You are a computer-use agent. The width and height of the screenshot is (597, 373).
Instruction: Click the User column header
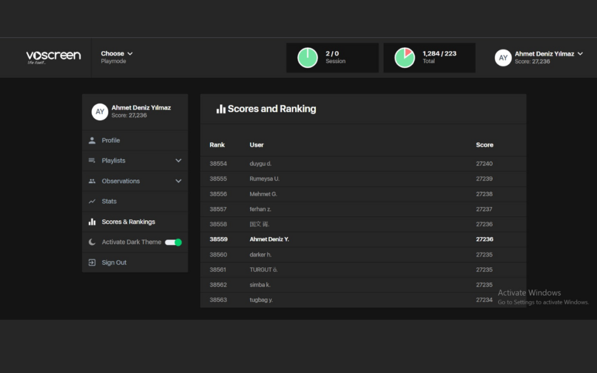(x=257, y=145)
